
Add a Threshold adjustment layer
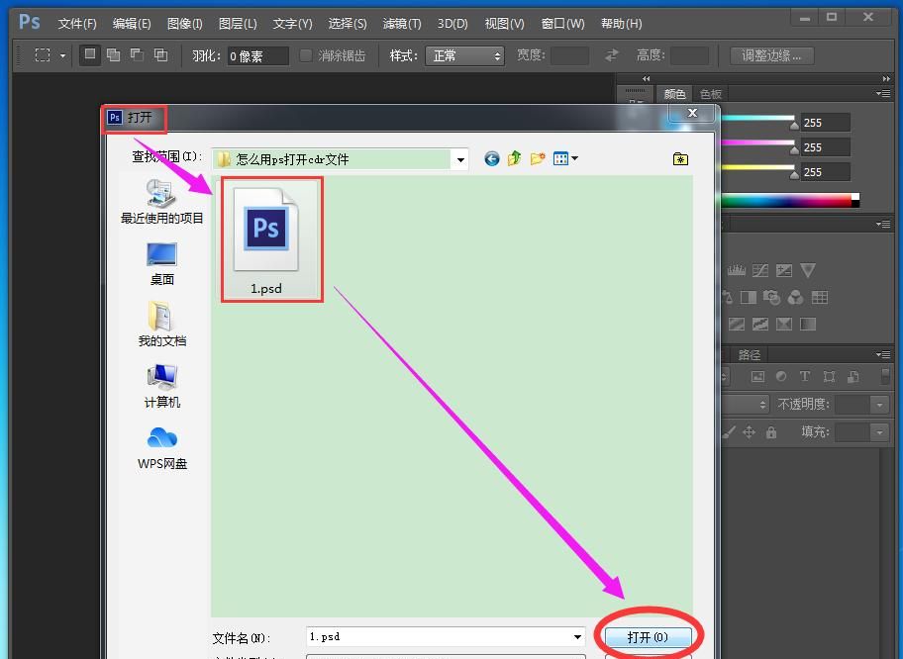tap(784, 324)
